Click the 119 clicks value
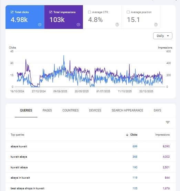The height and width of the screenshot is (191, 180). [135, 178]
